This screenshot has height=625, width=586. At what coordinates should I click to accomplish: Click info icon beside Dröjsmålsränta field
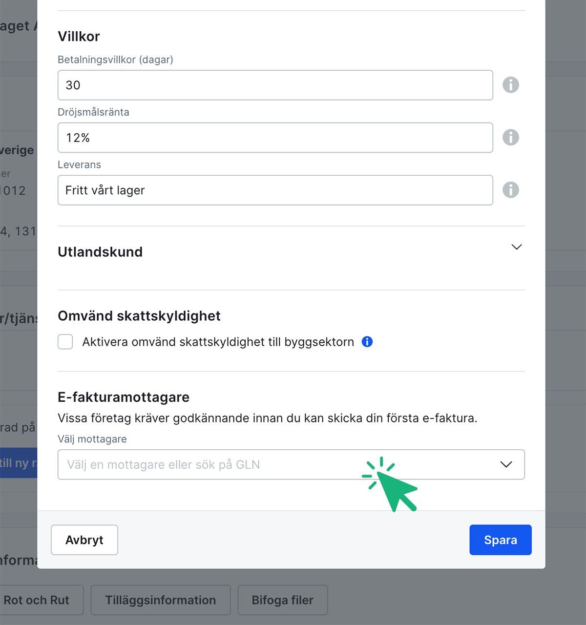click(x=511, y=137)
